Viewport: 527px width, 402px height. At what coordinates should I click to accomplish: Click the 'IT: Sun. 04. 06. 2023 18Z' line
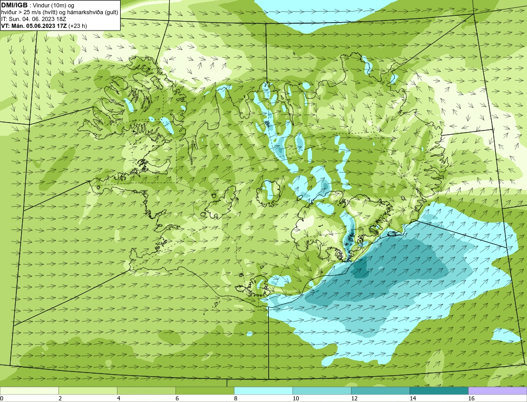(34, 19)
